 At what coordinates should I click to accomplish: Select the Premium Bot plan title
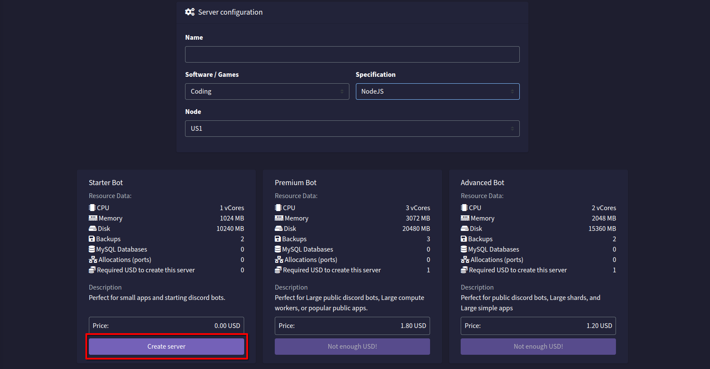tap(295, 183)
